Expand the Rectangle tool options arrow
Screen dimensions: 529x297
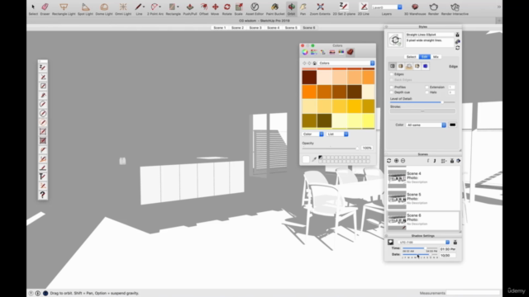coord(178,7)
